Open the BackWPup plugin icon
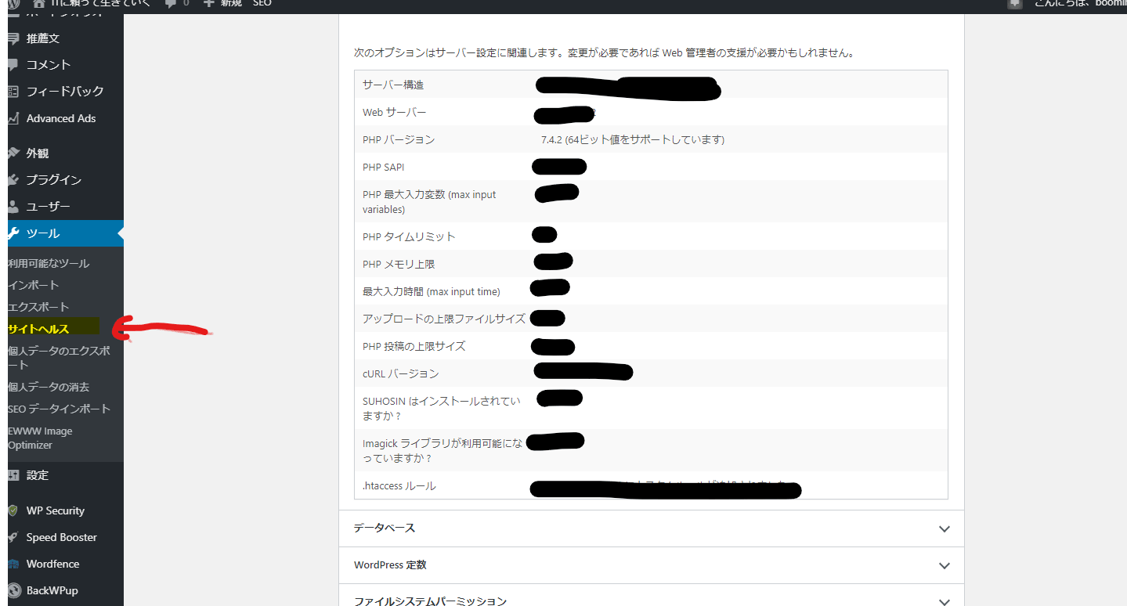The image size is (1127, 606). [x=13, y=590]
